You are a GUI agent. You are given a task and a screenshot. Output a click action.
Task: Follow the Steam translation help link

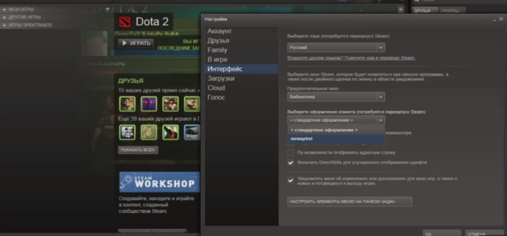point(351,58)
